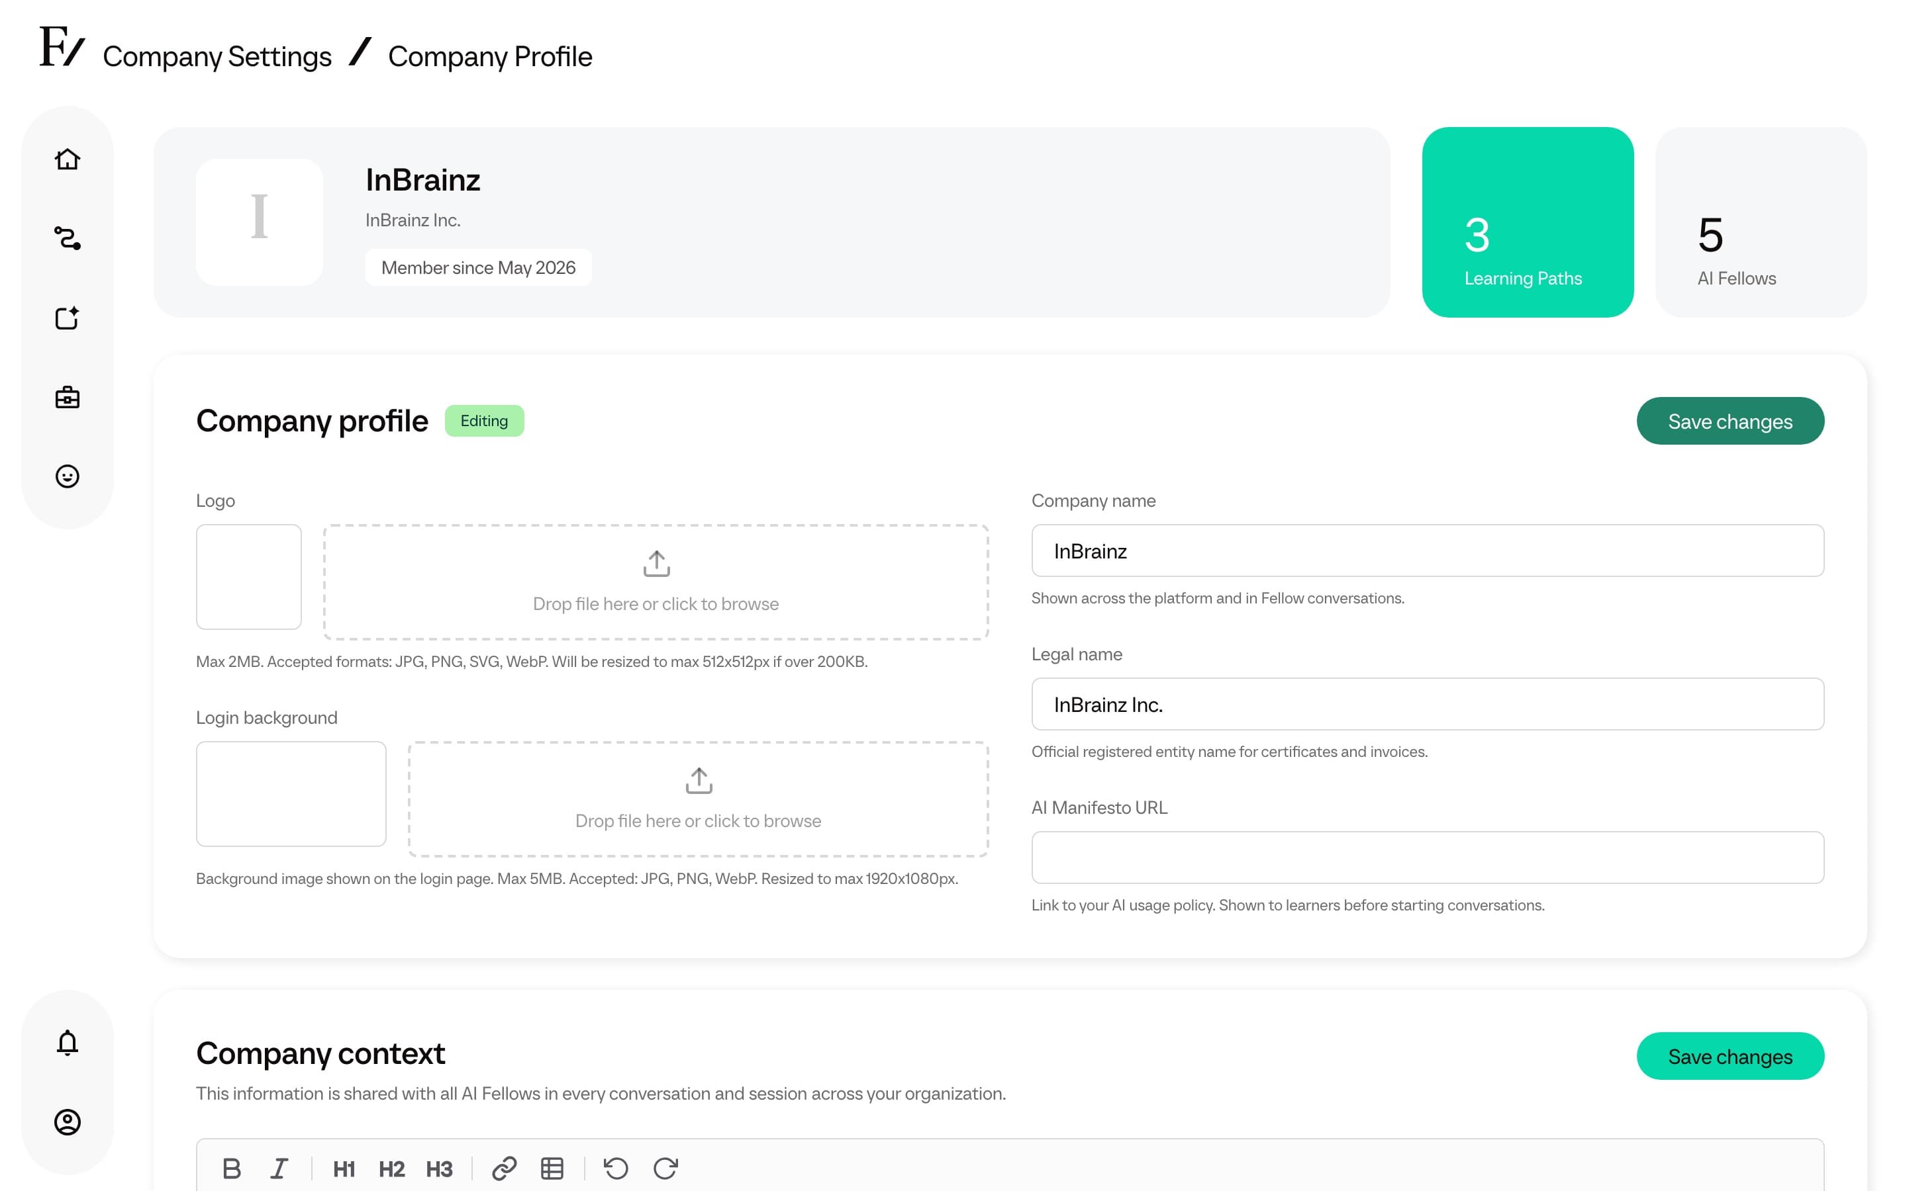The image size is (1907, 1191).
Task: Open notifications bell icon
Action: pos(67,1043)
